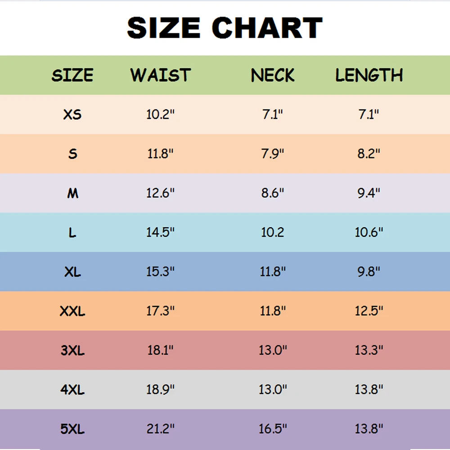Click the L length value 10.6"
The width and height of the screenshot is (450, 450).
click(x=369, y=233)
